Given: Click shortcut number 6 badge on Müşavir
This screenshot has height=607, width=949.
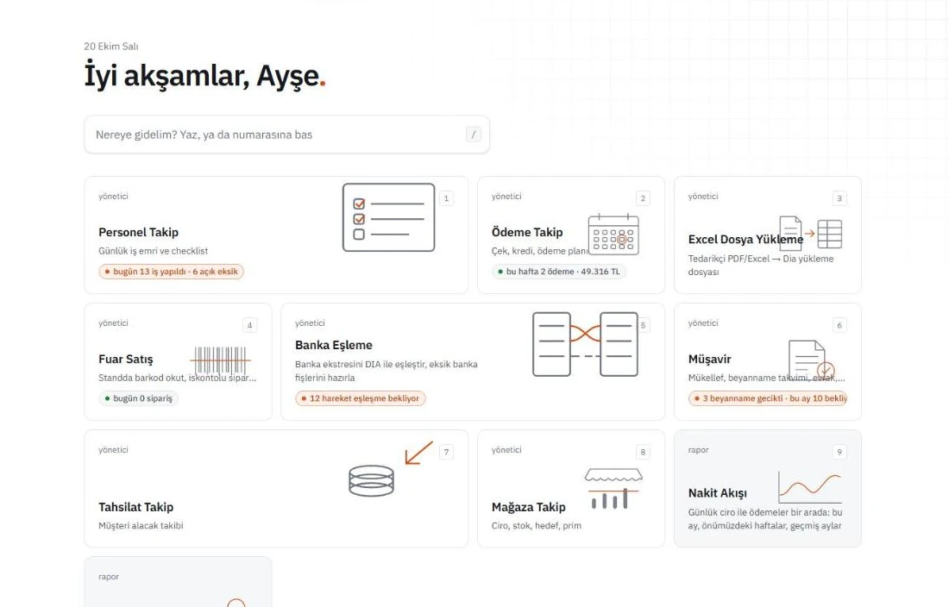Looking at the screenshot, I should pos(839,325).
